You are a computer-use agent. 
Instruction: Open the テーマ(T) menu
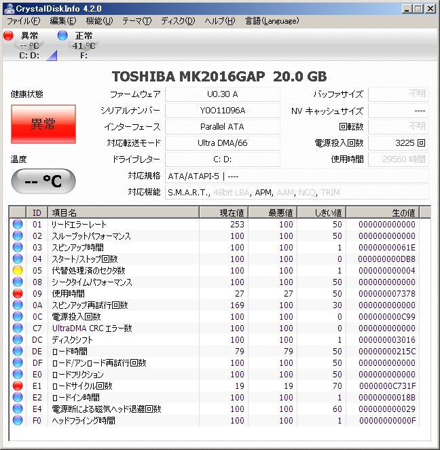click(x=136, y=21)
